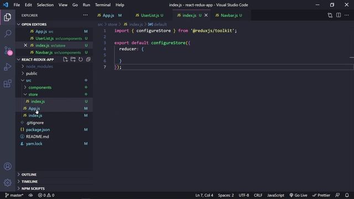Open the Search view in activity bar

(x=7, y=34)
